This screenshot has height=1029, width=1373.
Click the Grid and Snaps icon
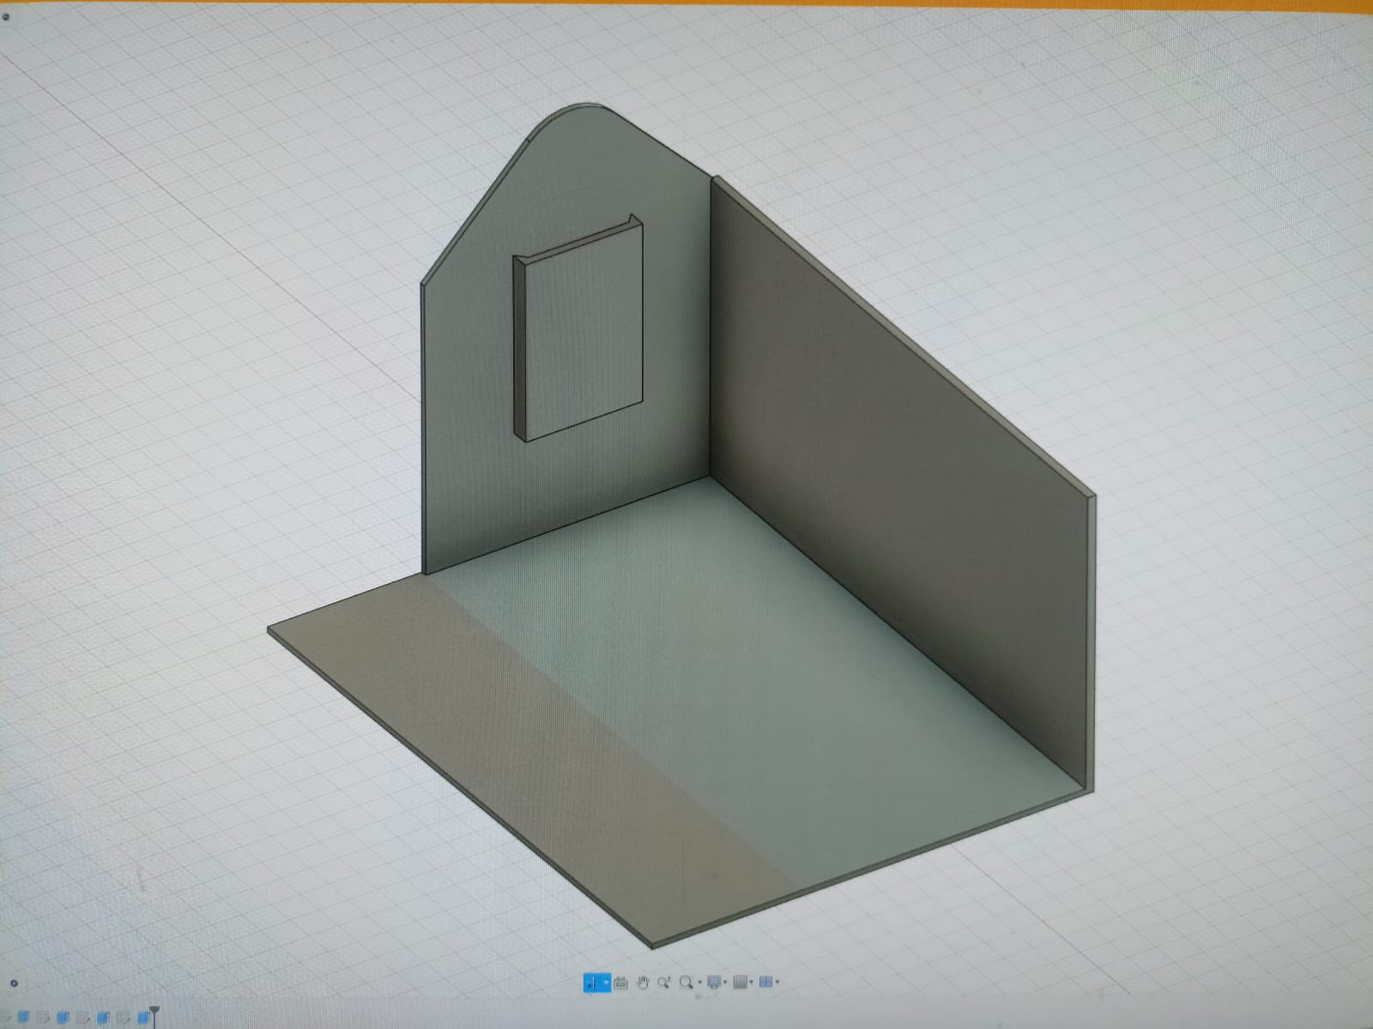[741, 983]
